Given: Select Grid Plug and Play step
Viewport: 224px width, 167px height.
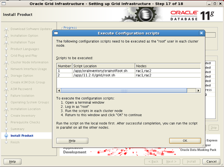Looking at the screenshot, I should (x=24, y=56).
